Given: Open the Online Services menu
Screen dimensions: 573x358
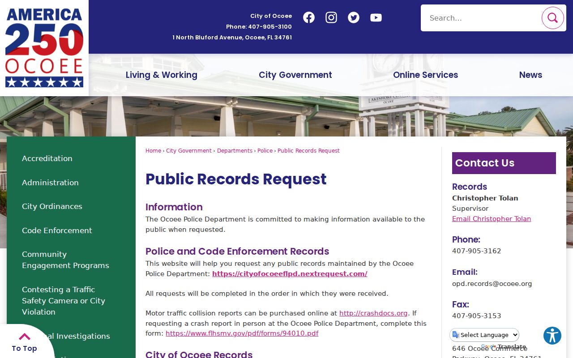Looking at the screenshot, I should (x=425, y=75).
